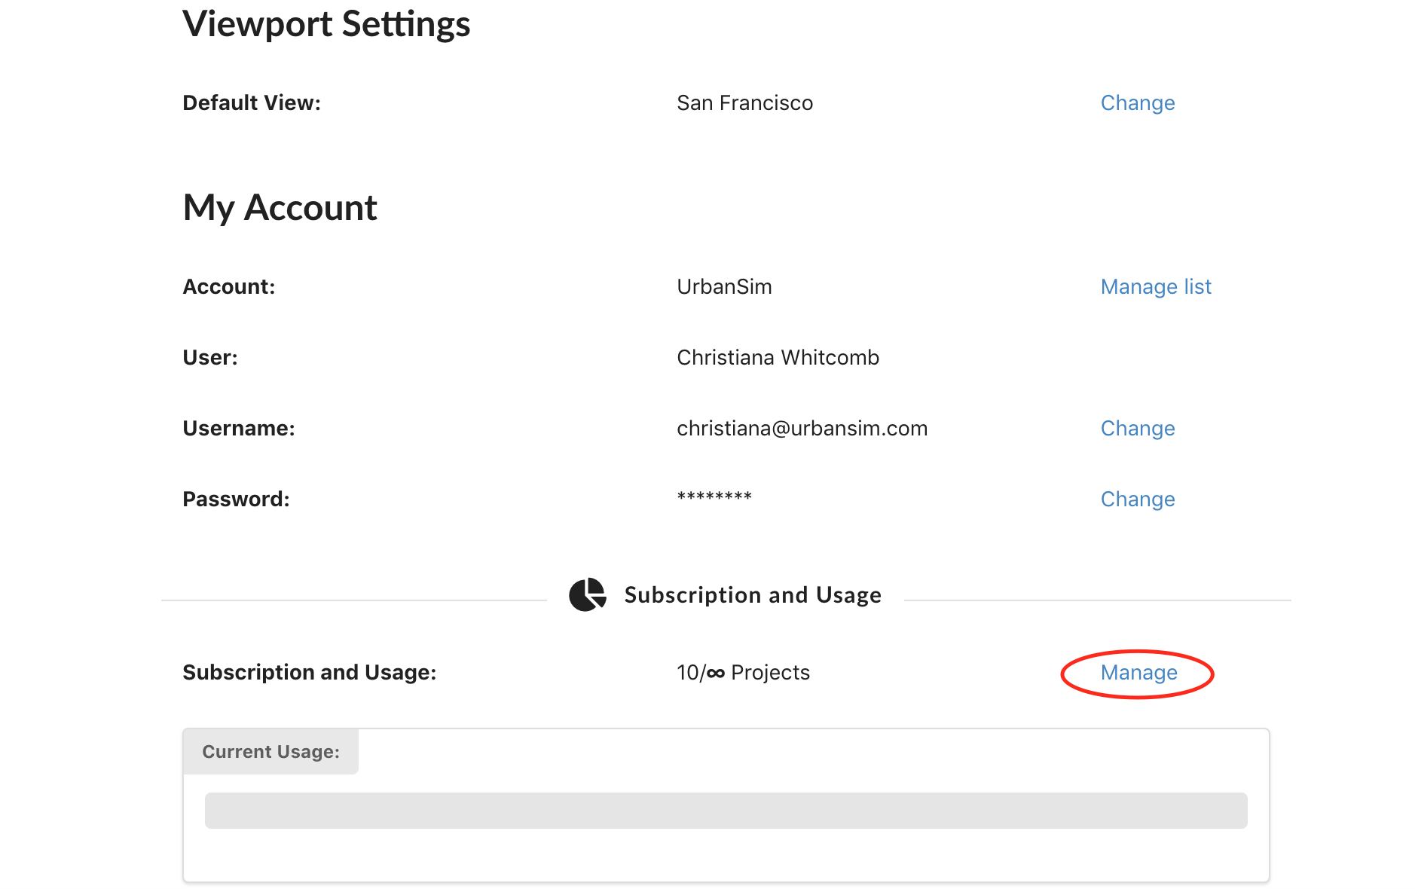Click Change link next to Default View

click(1138, 102)
